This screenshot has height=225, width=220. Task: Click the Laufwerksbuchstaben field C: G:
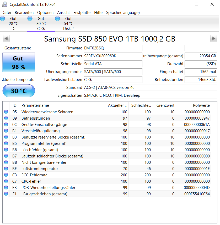(113, 80)
